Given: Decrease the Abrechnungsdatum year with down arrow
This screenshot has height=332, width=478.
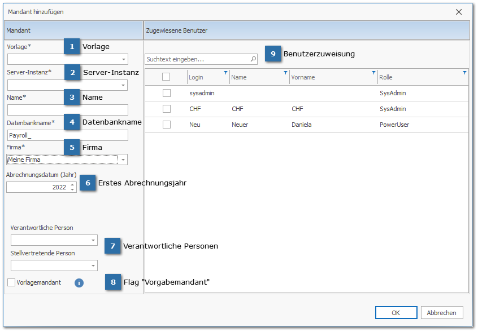Looking at the screenshot, I should (x=72, y=190).
